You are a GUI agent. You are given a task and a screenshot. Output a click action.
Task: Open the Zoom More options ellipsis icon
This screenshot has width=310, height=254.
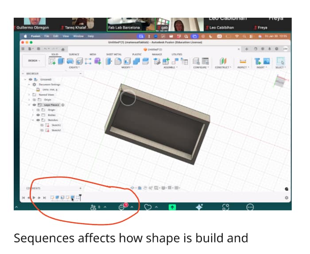click(x=250, y=207)
